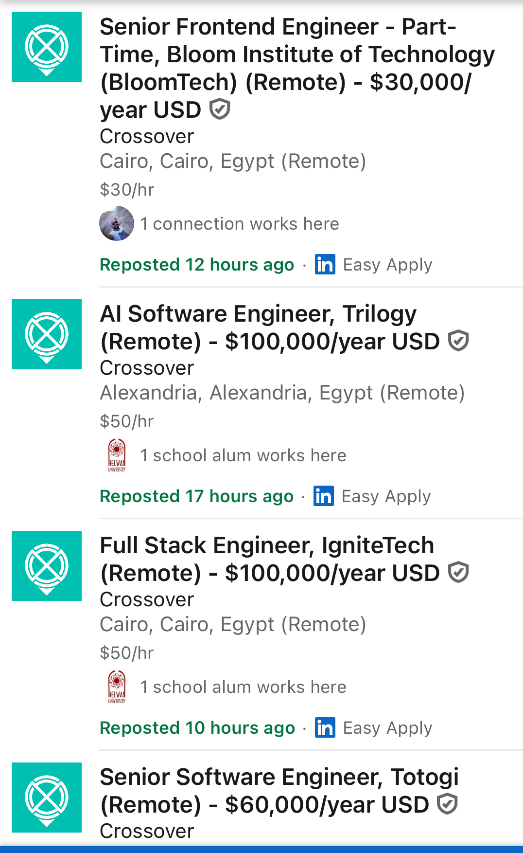Screen dimensions: 523x853
Task: Tap Helwan University logo under AI Software Engineer
Action: [117, 455]
